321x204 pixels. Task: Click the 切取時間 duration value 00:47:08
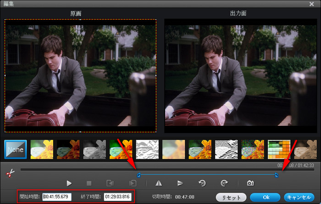pyautogui.click(x=185, y=197)
